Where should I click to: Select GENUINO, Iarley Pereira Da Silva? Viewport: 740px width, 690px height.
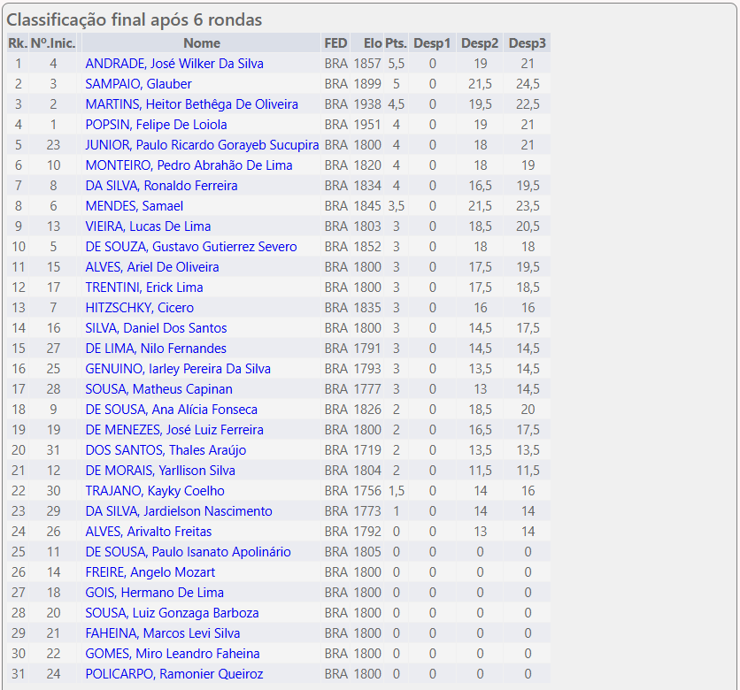(x=178, y=369)
